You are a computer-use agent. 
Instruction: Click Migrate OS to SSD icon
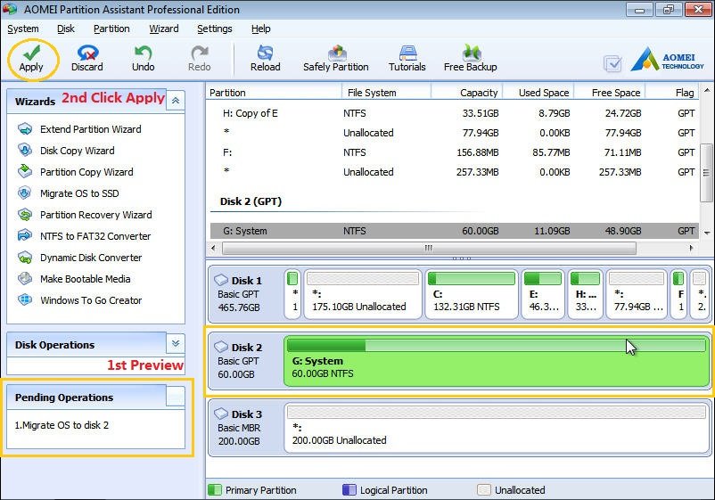click(x=25, y=193)
